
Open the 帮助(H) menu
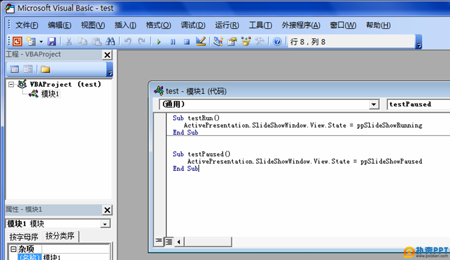pyautogui.click(x=378, y=25)
